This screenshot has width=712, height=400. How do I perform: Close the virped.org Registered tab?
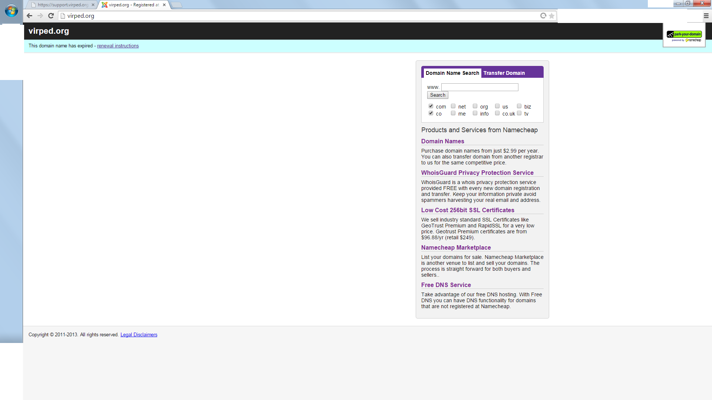pyautogui.click(x=164, y=5)
